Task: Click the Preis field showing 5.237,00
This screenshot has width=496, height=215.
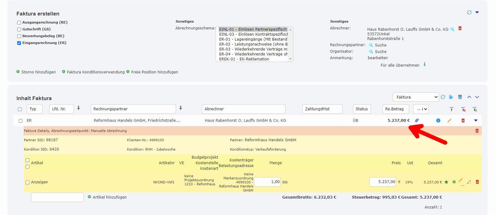Action: 383,182
